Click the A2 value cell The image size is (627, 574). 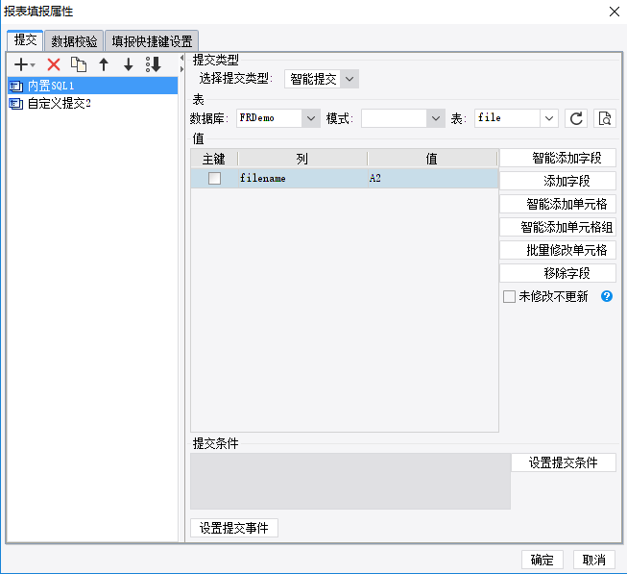tap(433, 178)
